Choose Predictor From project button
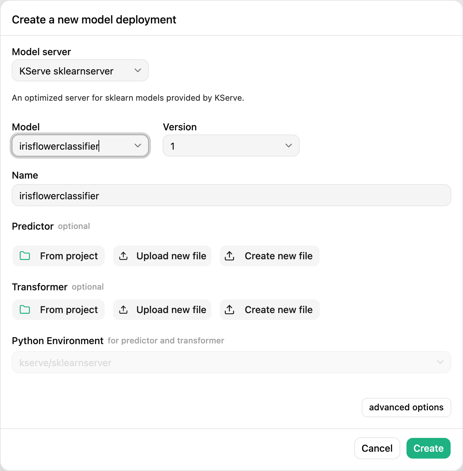The height and width of the screenshot is (471, 463). (59, 256)
